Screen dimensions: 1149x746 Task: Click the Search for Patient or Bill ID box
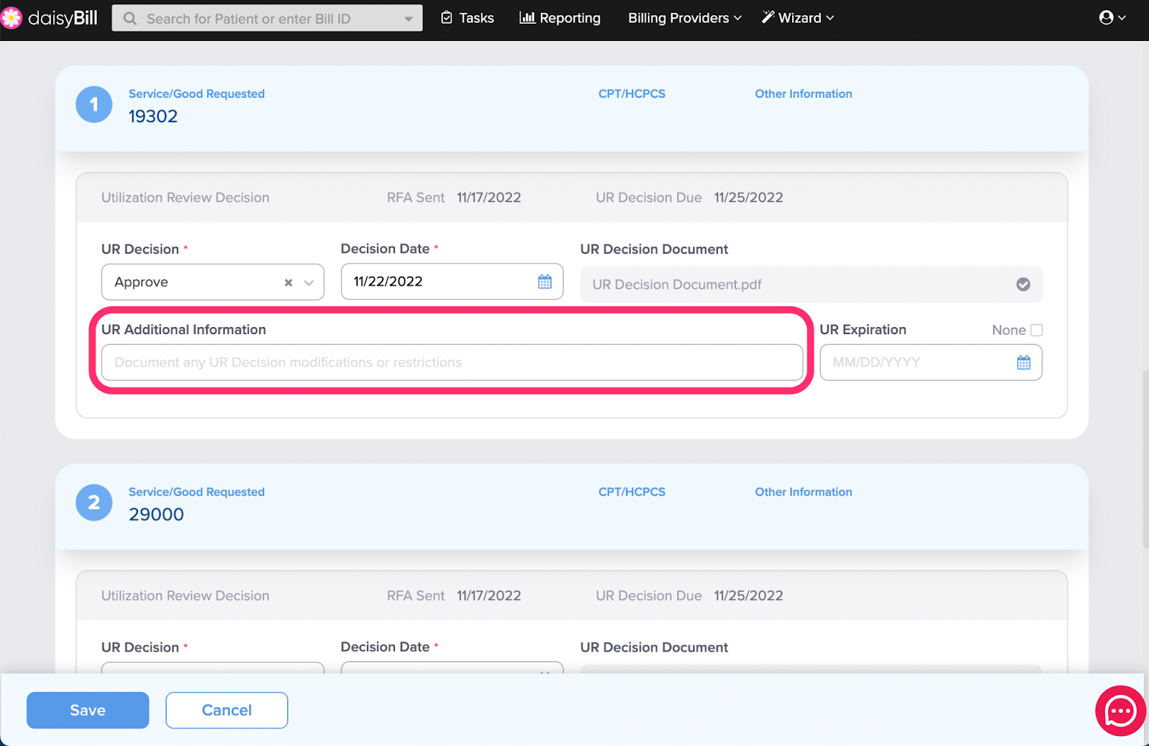[x=267, y=19]
